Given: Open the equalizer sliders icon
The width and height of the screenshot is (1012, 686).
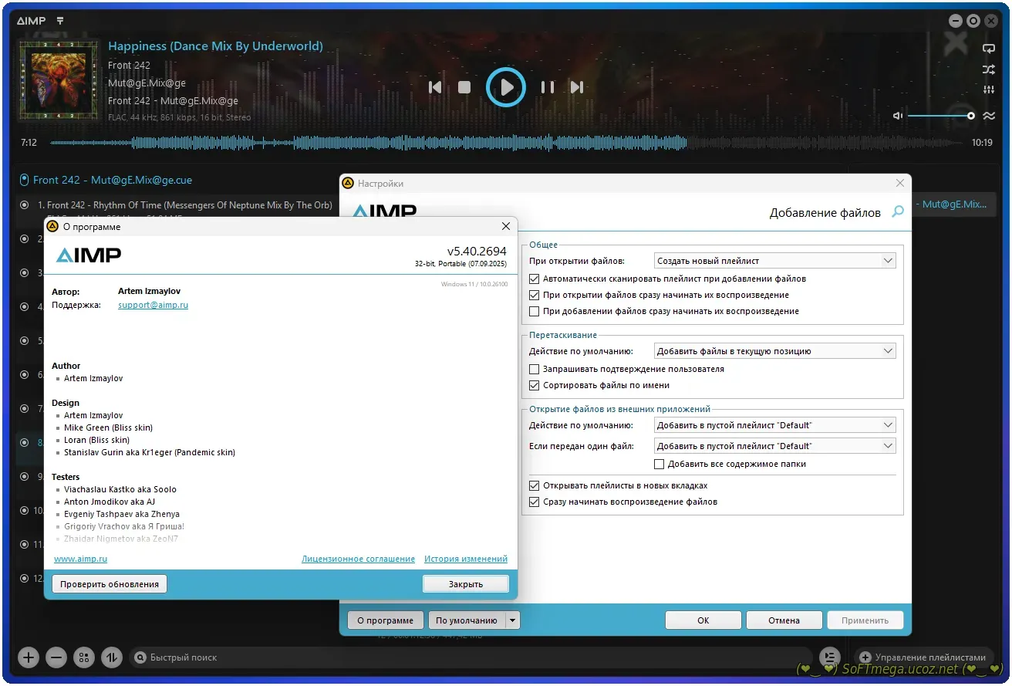Looking at the screenshot, I should (x=988, y=90).
